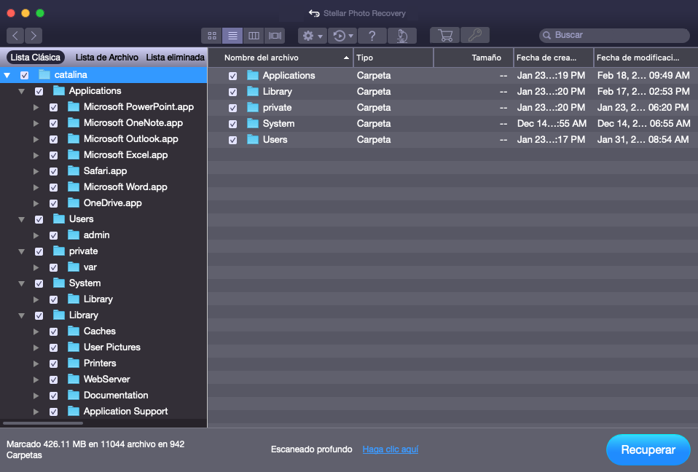The image size is (698, 472).
Task: Go forward with the right arrow button
Action: [x=34, y=35]
